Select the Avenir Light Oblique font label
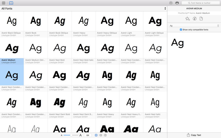Image resolution: width=221 pixels, height=138 pixels. [x=154, y=33]
